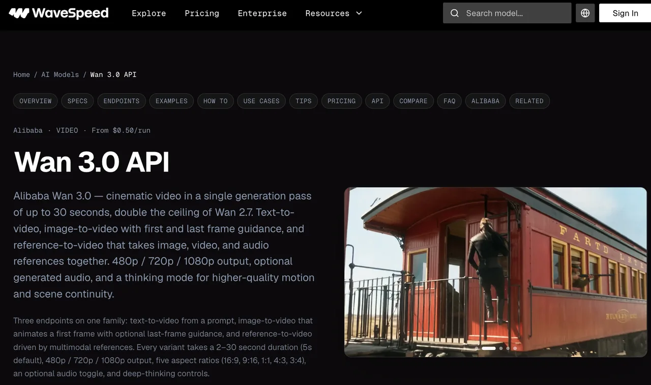Click the large Wan 3.0 API heading
651x385 pixels.
point(92,162)
